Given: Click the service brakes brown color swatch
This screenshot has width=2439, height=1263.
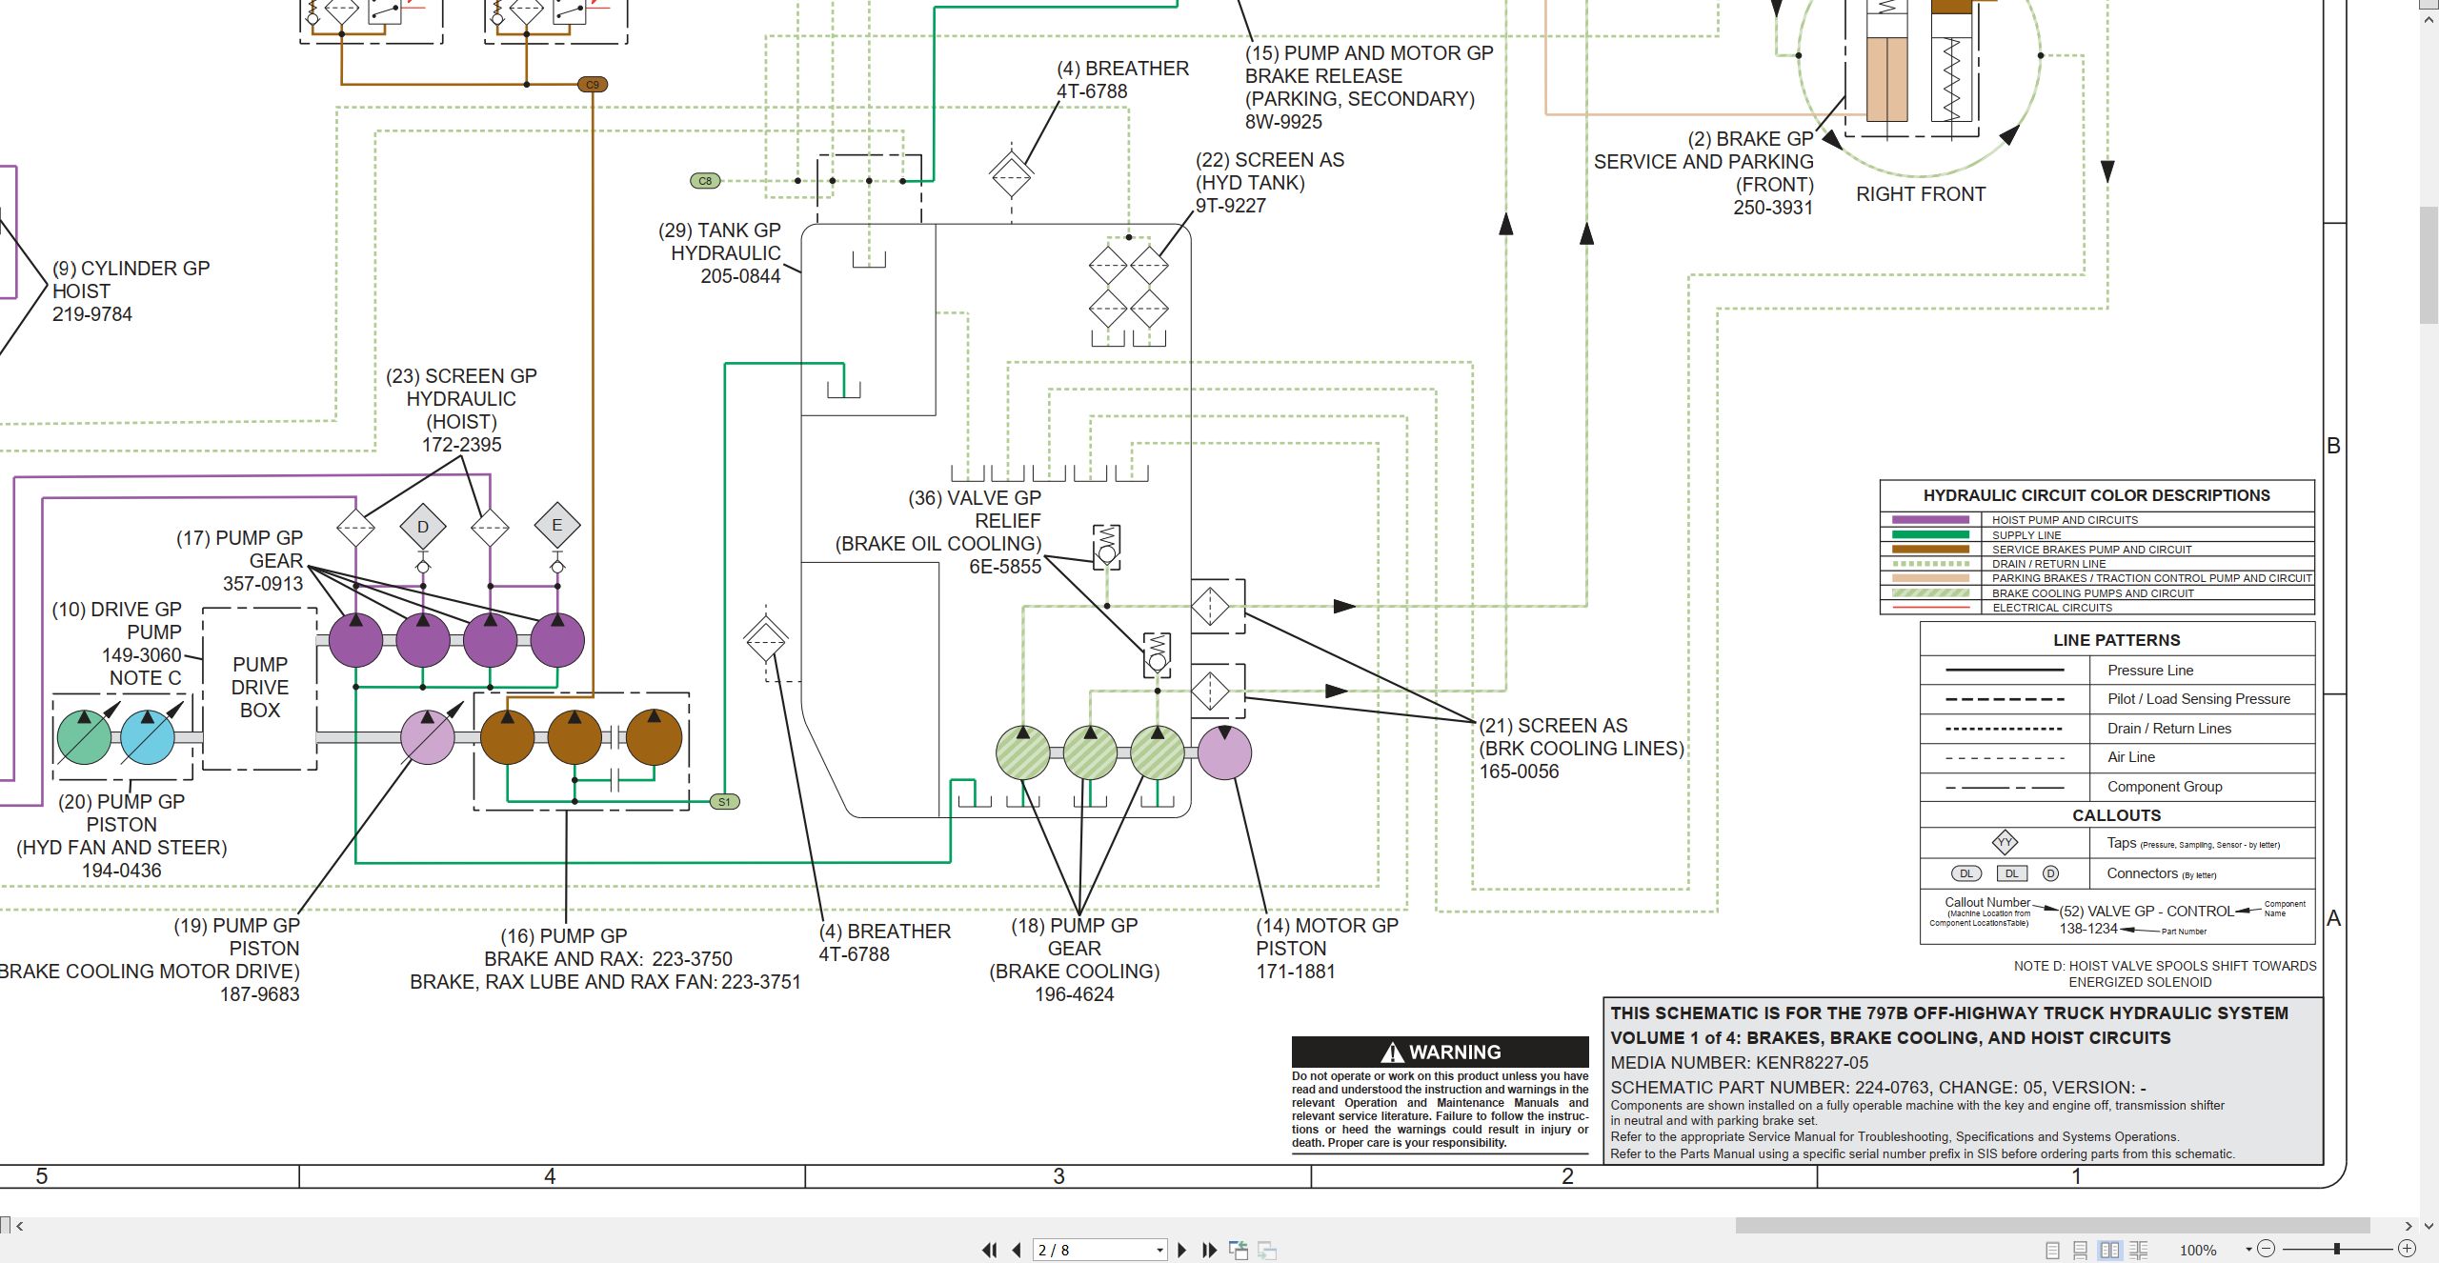Looking at the screenshot, I should [x=1930, y=550].
